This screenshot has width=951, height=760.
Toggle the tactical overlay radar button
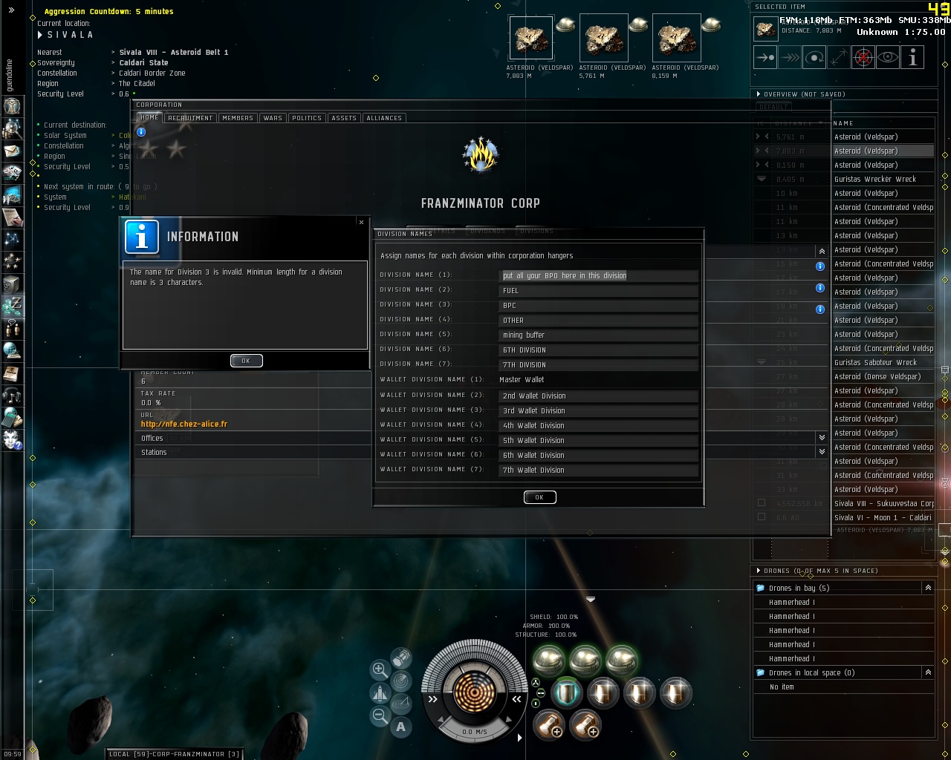[401, 703]
